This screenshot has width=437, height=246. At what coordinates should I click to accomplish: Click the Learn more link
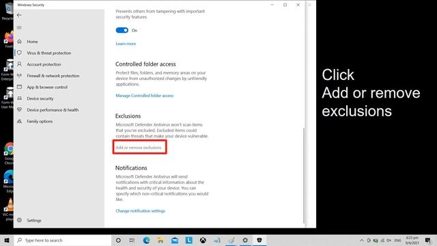[x=126, y=44]
